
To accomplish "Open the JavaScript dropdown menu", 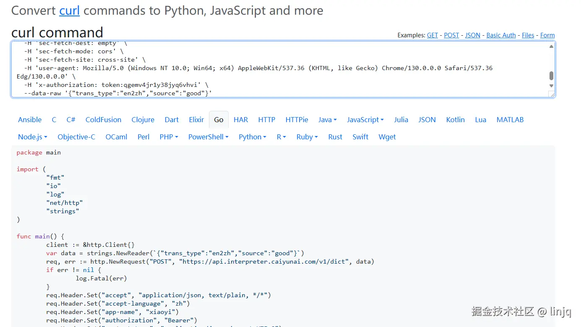I will click(x=365, y=120).
